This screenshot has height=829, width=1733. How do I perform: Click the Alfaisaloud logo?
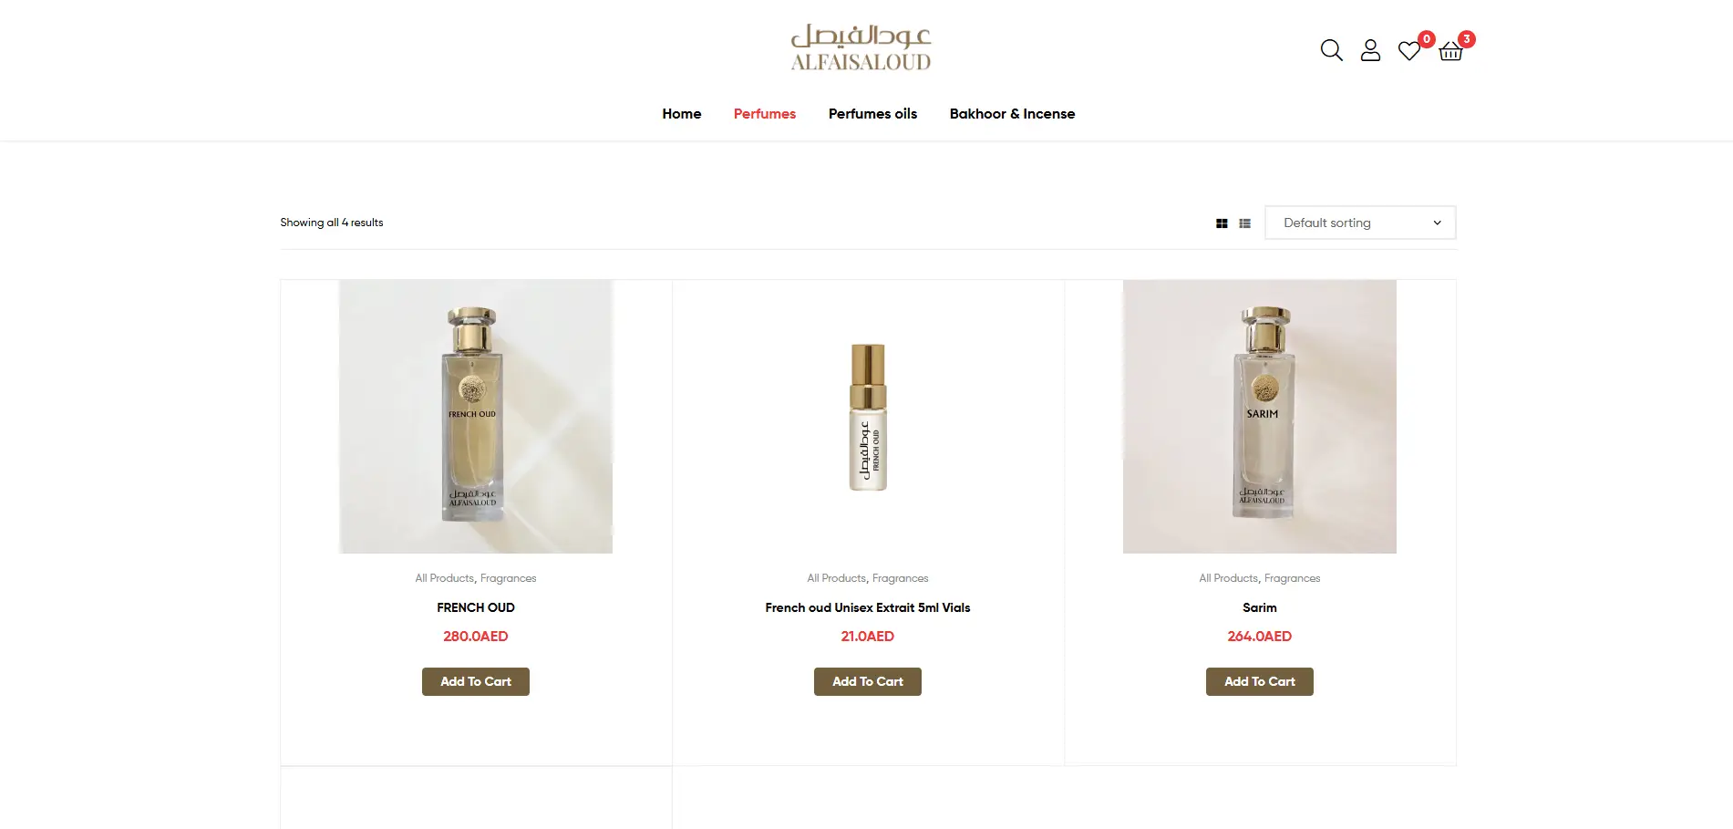(861, 48)
